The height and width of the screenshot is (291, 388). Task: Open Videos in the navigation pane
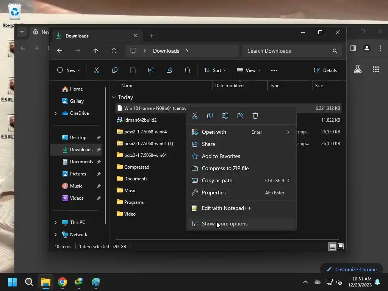77,198
